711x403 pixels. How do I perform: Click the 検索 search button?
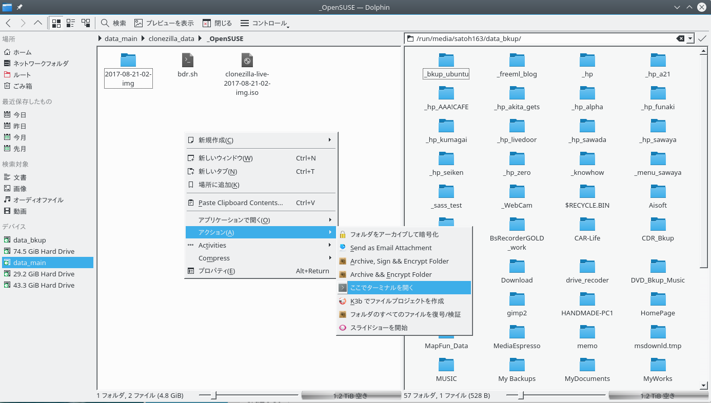[114, 23]
